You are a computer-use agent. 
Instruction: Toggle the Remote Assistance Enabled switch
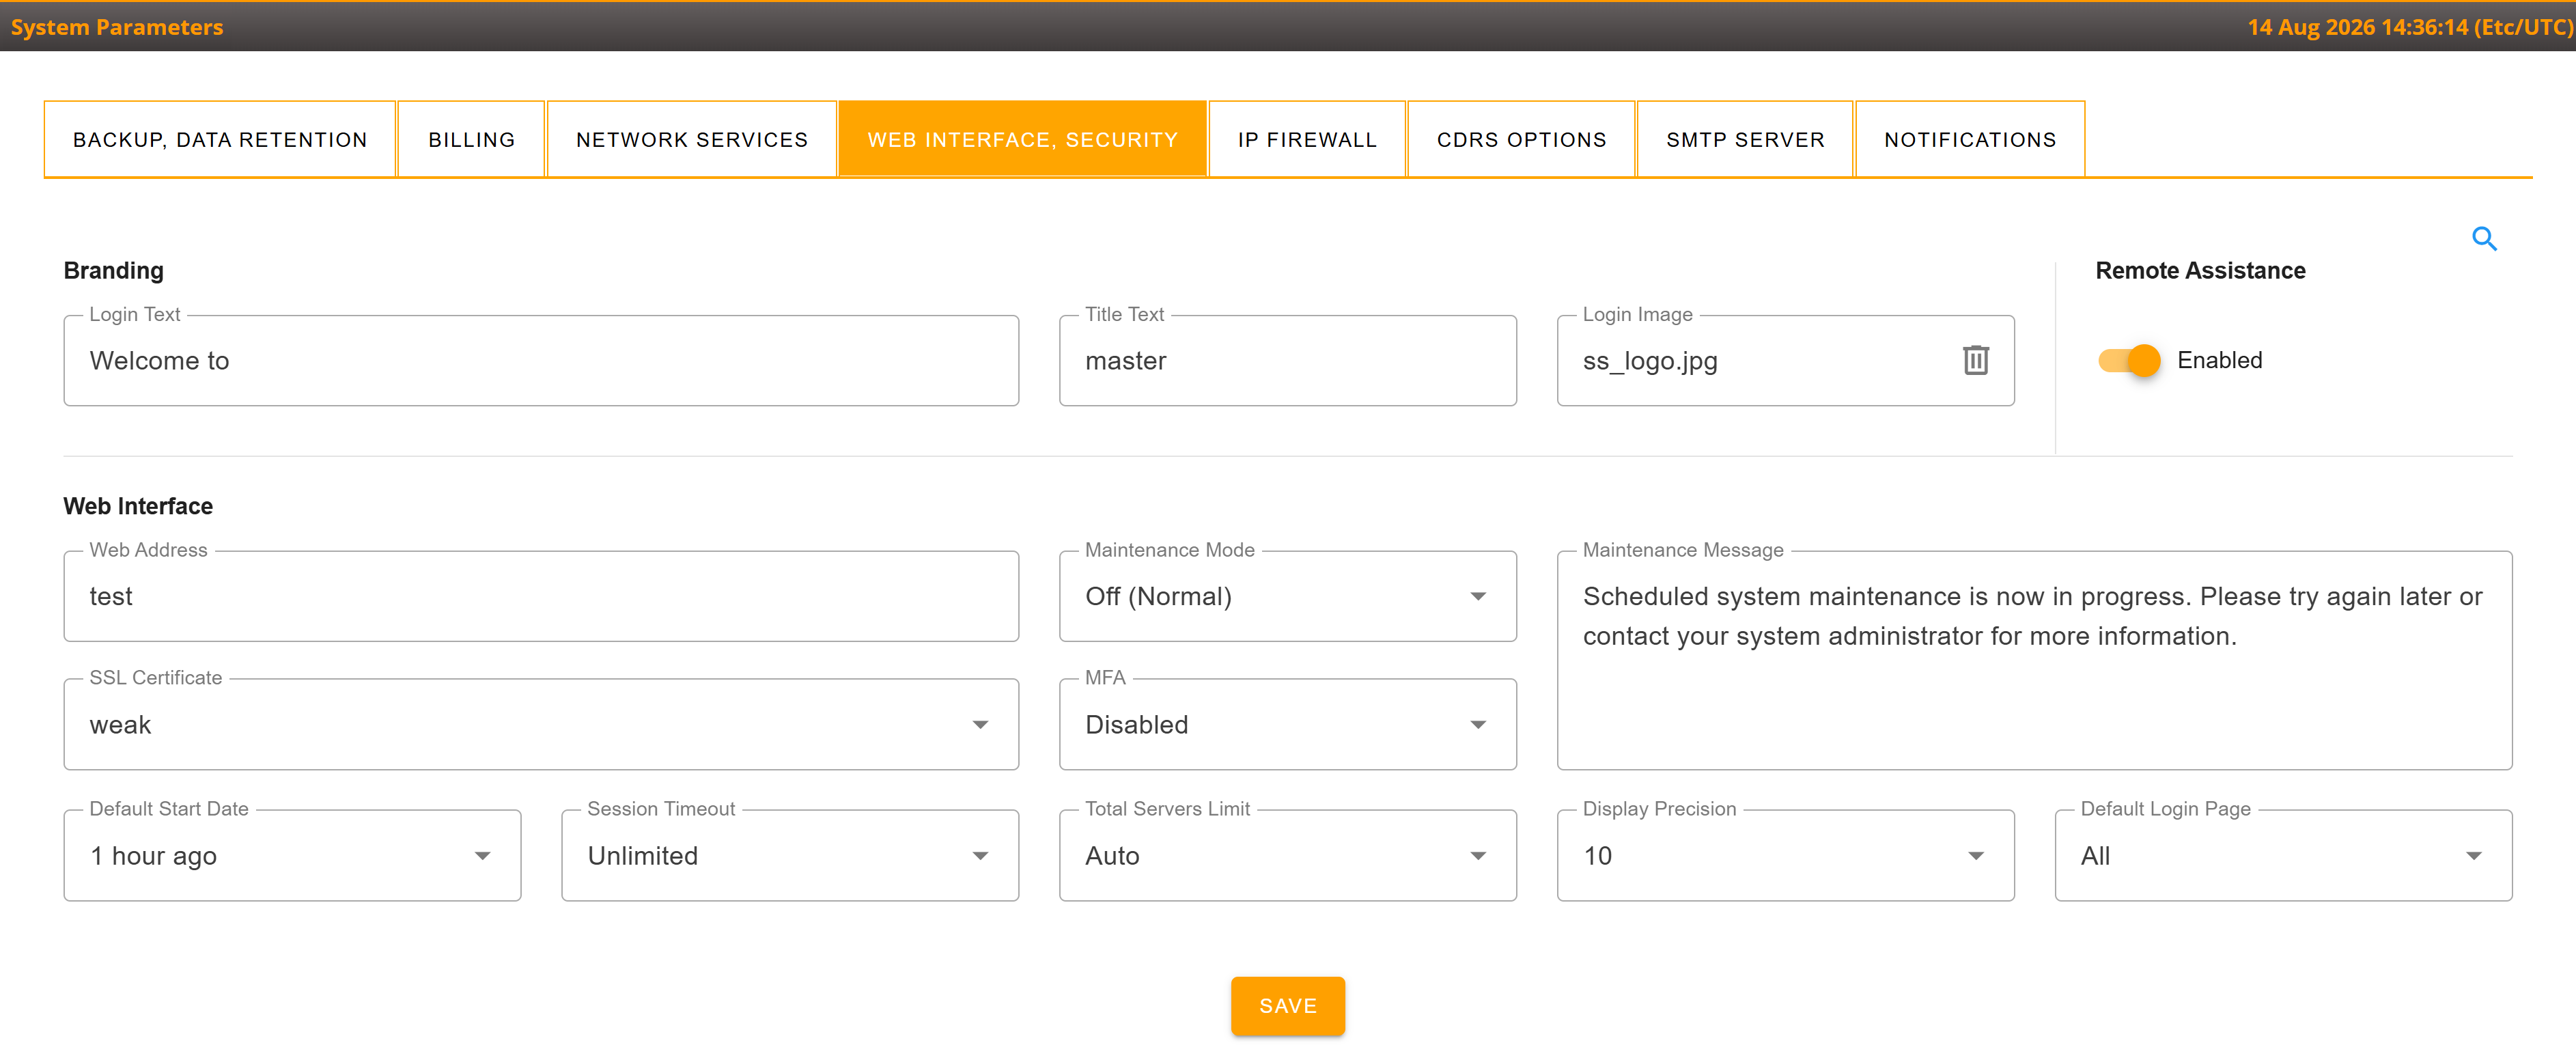tap(2129, 360)
